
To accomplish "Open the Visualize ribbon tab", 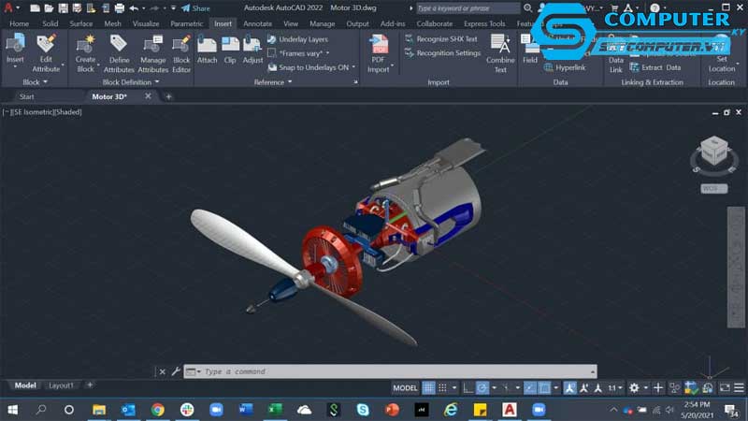I will [x=146, y=23].
